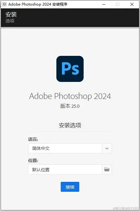Click the Photoshop Ps logo
140x211 pixels.
(x=70, y=69)
